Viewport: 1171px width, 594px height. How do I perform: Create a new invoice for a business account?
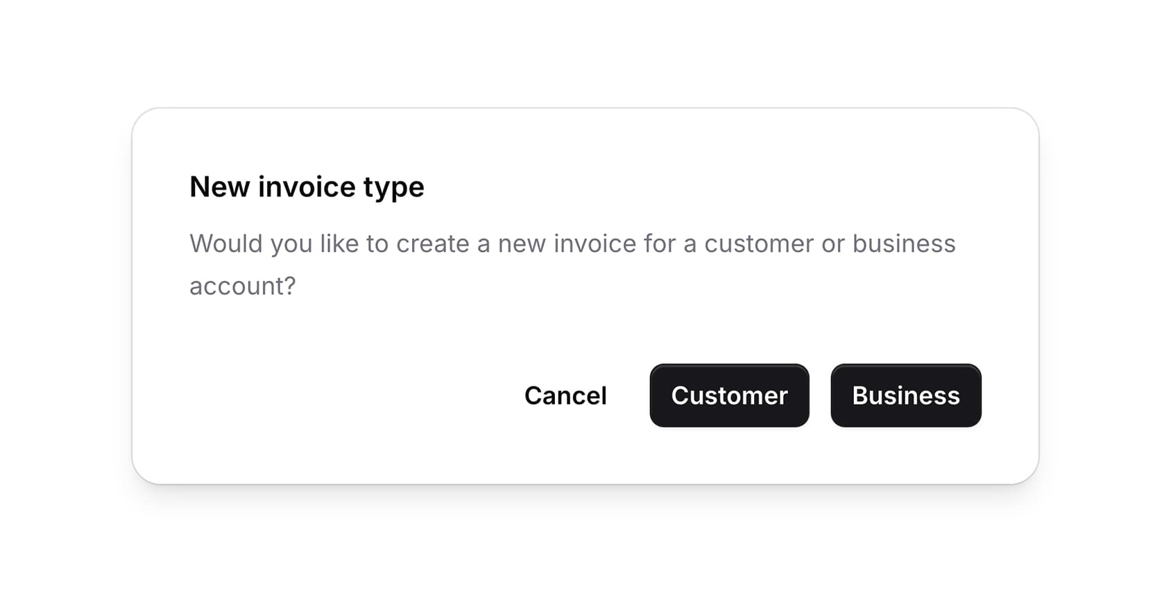pos(905,396)
